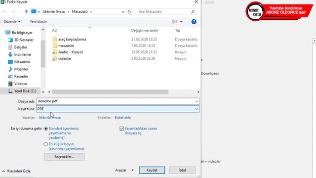
Task: Click the Forward navigation arrow
Action: pos(13,12)
